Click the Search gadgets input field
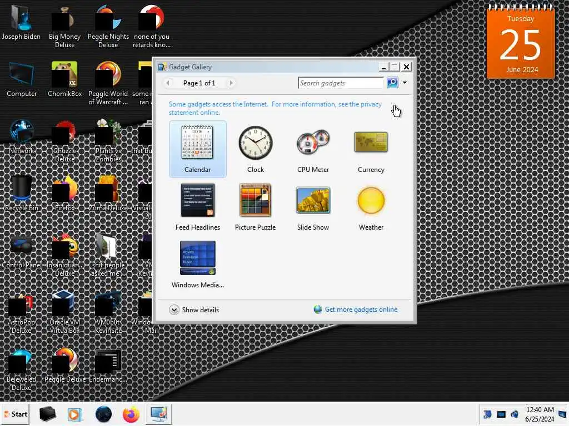 pos(341,83)
